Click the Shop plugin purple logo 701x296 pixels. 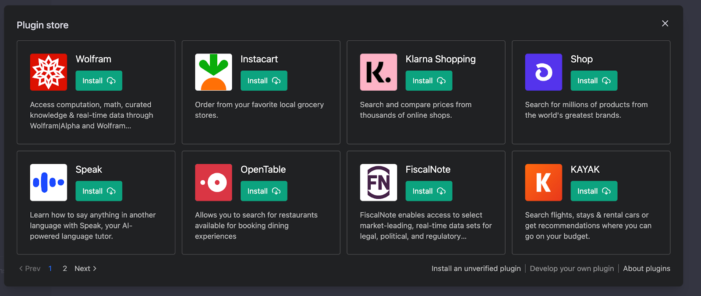point(544,72)
